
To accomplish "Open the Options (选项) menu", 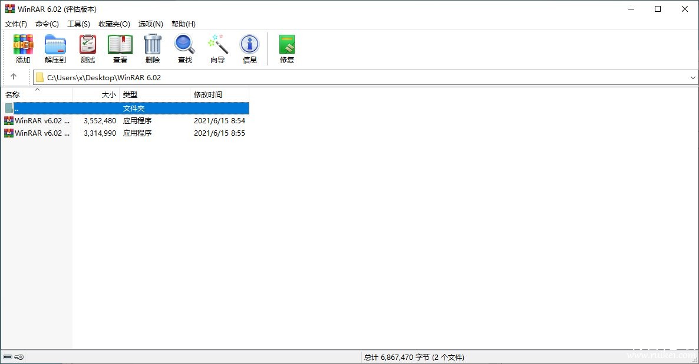I will point(150,24).
